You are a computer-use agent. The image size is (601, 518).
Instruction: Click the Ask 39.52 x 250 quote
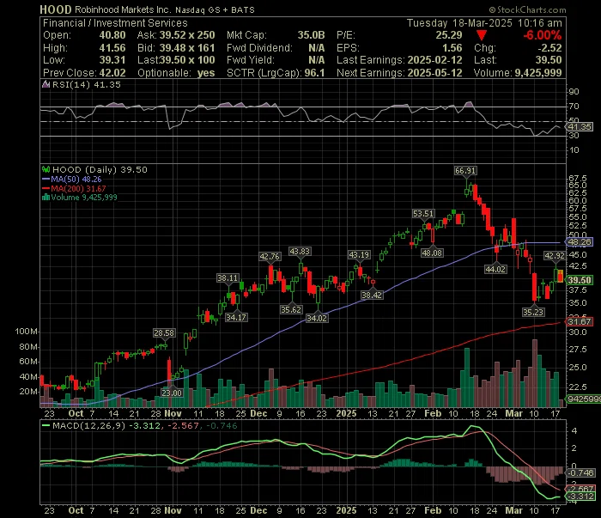[187, 35]
